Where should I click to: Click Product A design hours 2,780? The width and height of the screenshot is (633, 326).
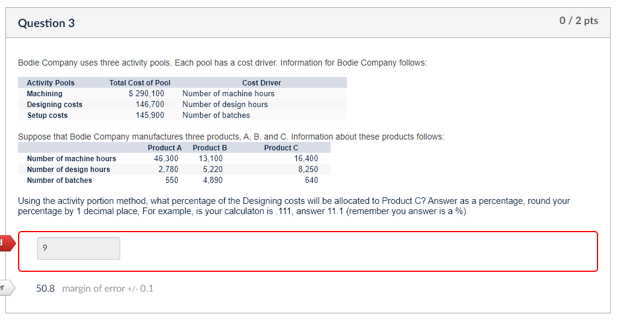pyautogui.click(x=168, y=170)
